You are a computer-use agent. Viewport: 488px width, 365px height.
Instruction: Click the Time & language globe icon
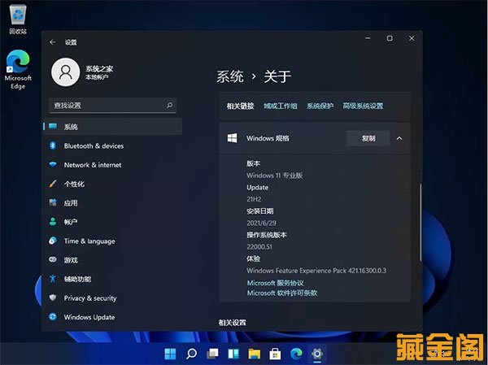(x=53, y=241)
